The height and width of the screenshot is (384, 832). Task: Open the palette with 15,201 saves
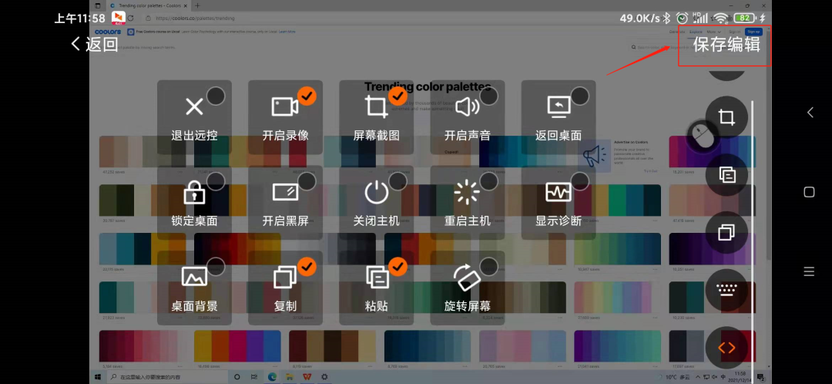click(x=713, y=153)
